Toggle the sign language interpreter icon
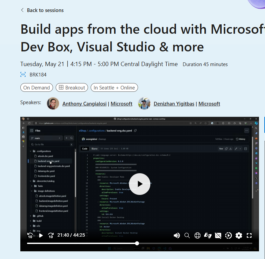The width and height of the screenshot is (265, 259). click(208, 235)
